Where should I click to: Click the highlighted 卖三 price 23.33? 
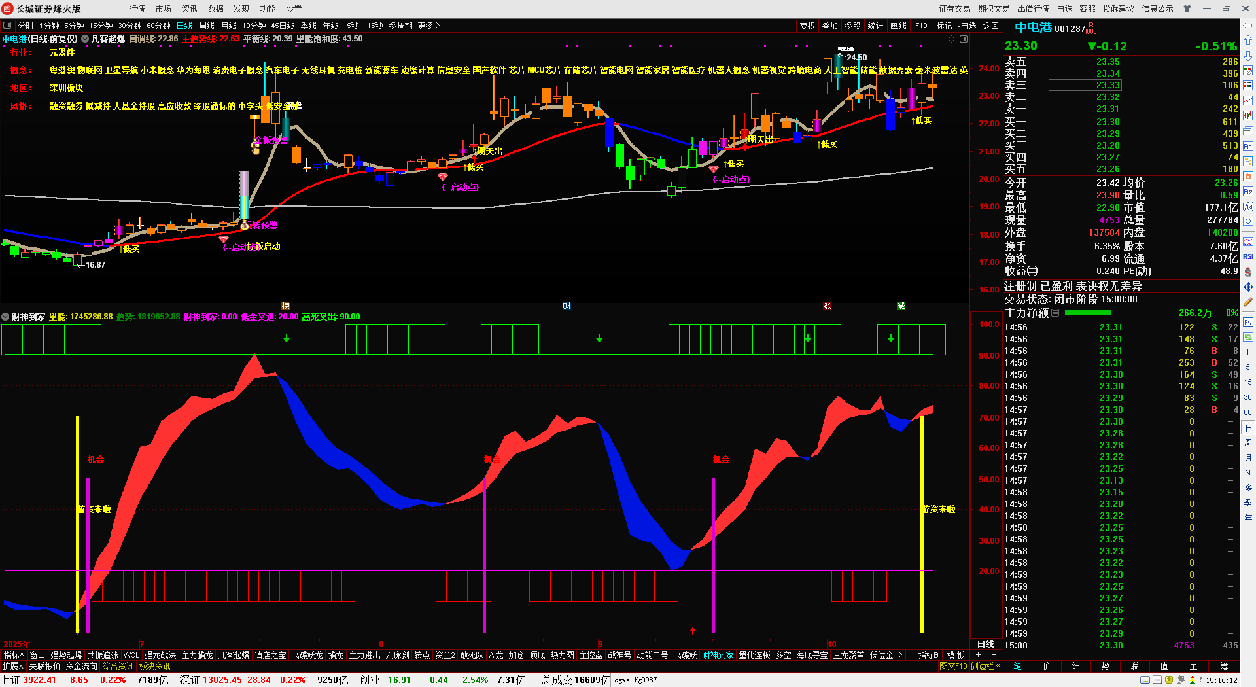point(1085,85)
